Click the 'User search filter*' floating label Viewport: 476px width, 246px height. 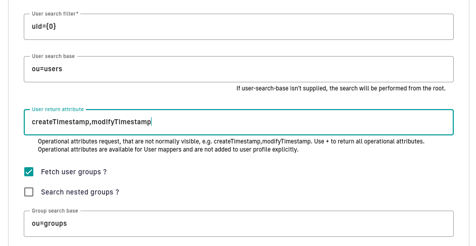coord(55,14)
